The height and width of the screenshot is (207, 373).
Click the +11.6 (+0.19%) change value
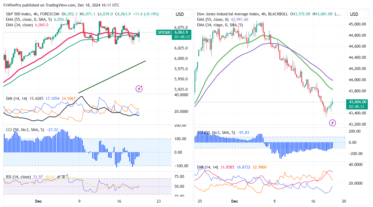coord(146,14)
